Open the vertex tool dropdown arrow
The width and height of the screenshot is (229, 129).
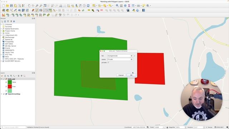click(57, 10)
